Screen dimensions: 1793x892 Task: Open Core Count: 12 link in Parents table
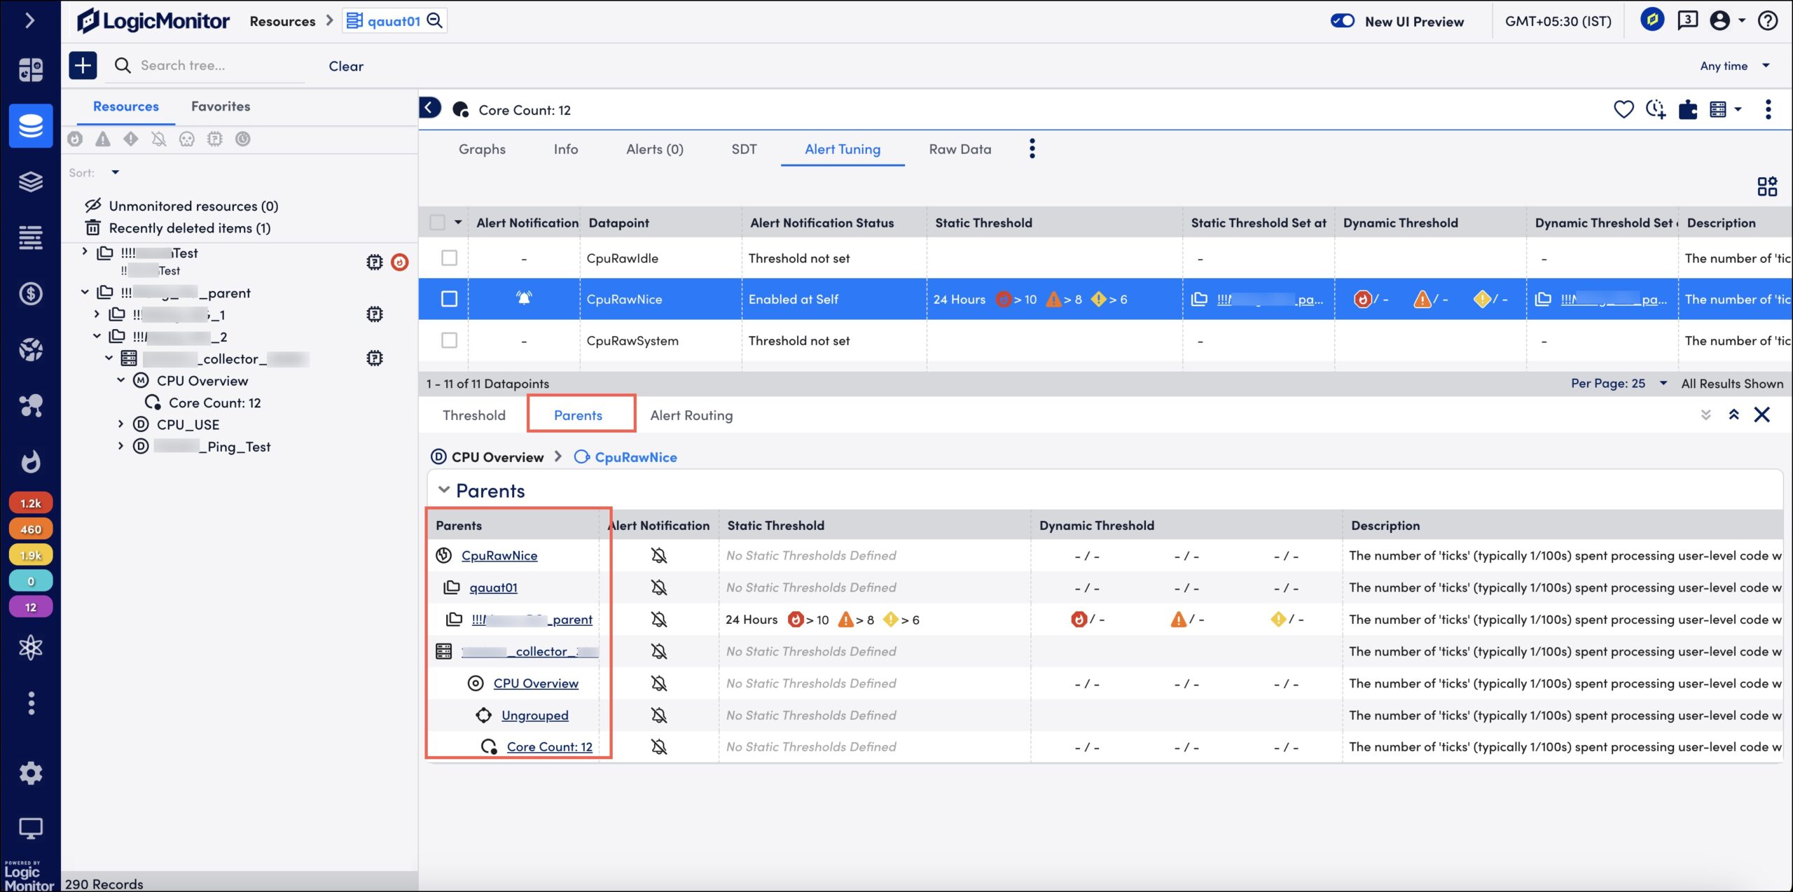[x=550, y=747]
